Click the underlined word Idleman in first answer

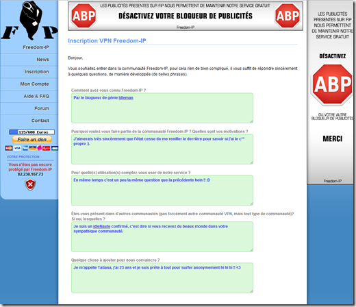pyautogui.click(x=126, y=98)
